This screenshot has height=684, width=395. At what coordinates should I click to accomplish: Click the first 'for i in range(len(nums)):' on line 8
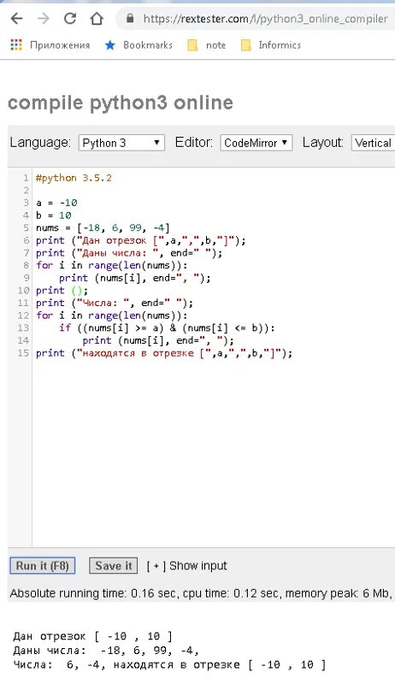click(x=112, y=265)
